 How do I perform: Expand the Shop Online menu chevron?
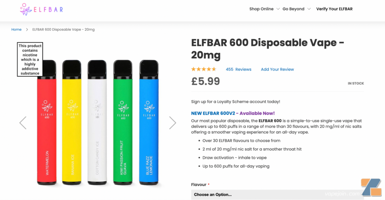(x=278, y=9)
